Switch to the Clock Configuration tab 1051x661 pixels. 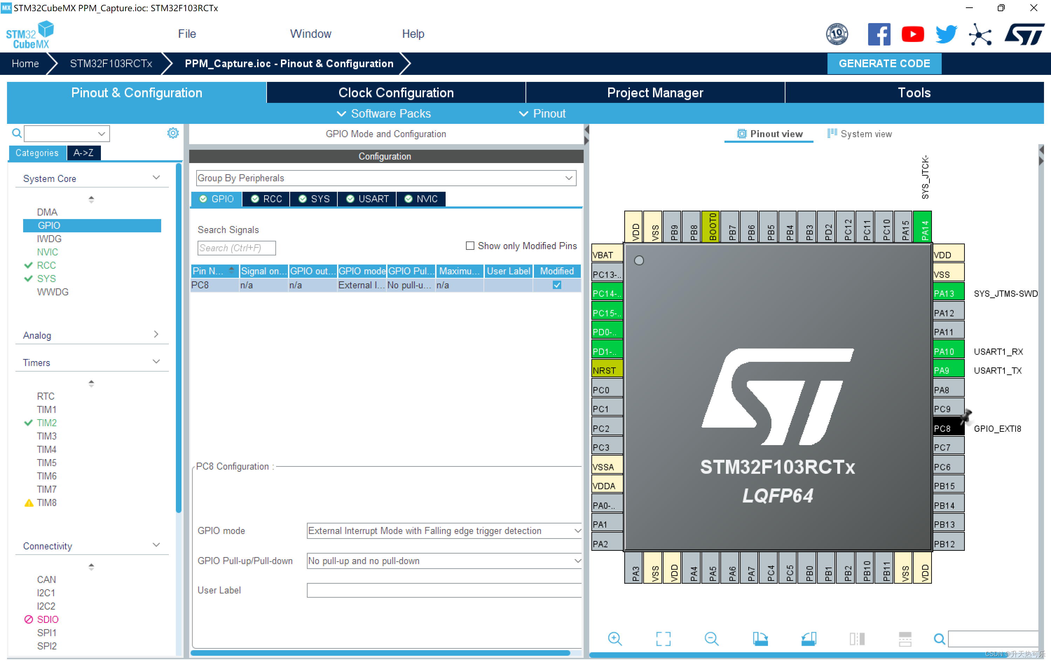tap(396, 92)
